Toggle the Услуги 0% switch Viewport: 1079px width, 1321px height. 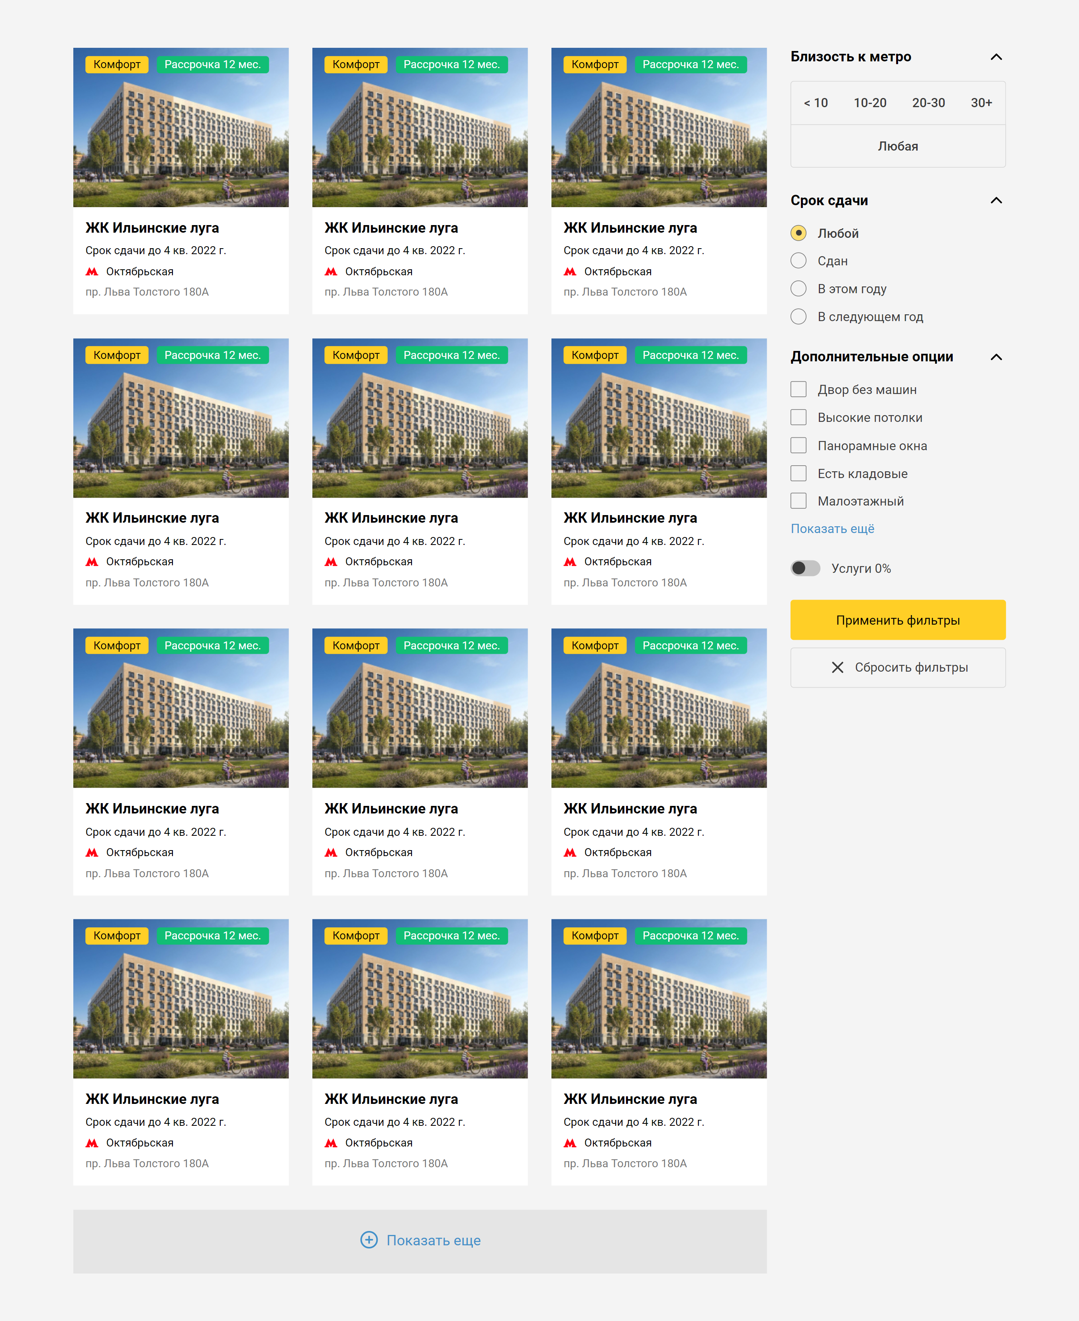pyautogui.click(x=805, y=568)
